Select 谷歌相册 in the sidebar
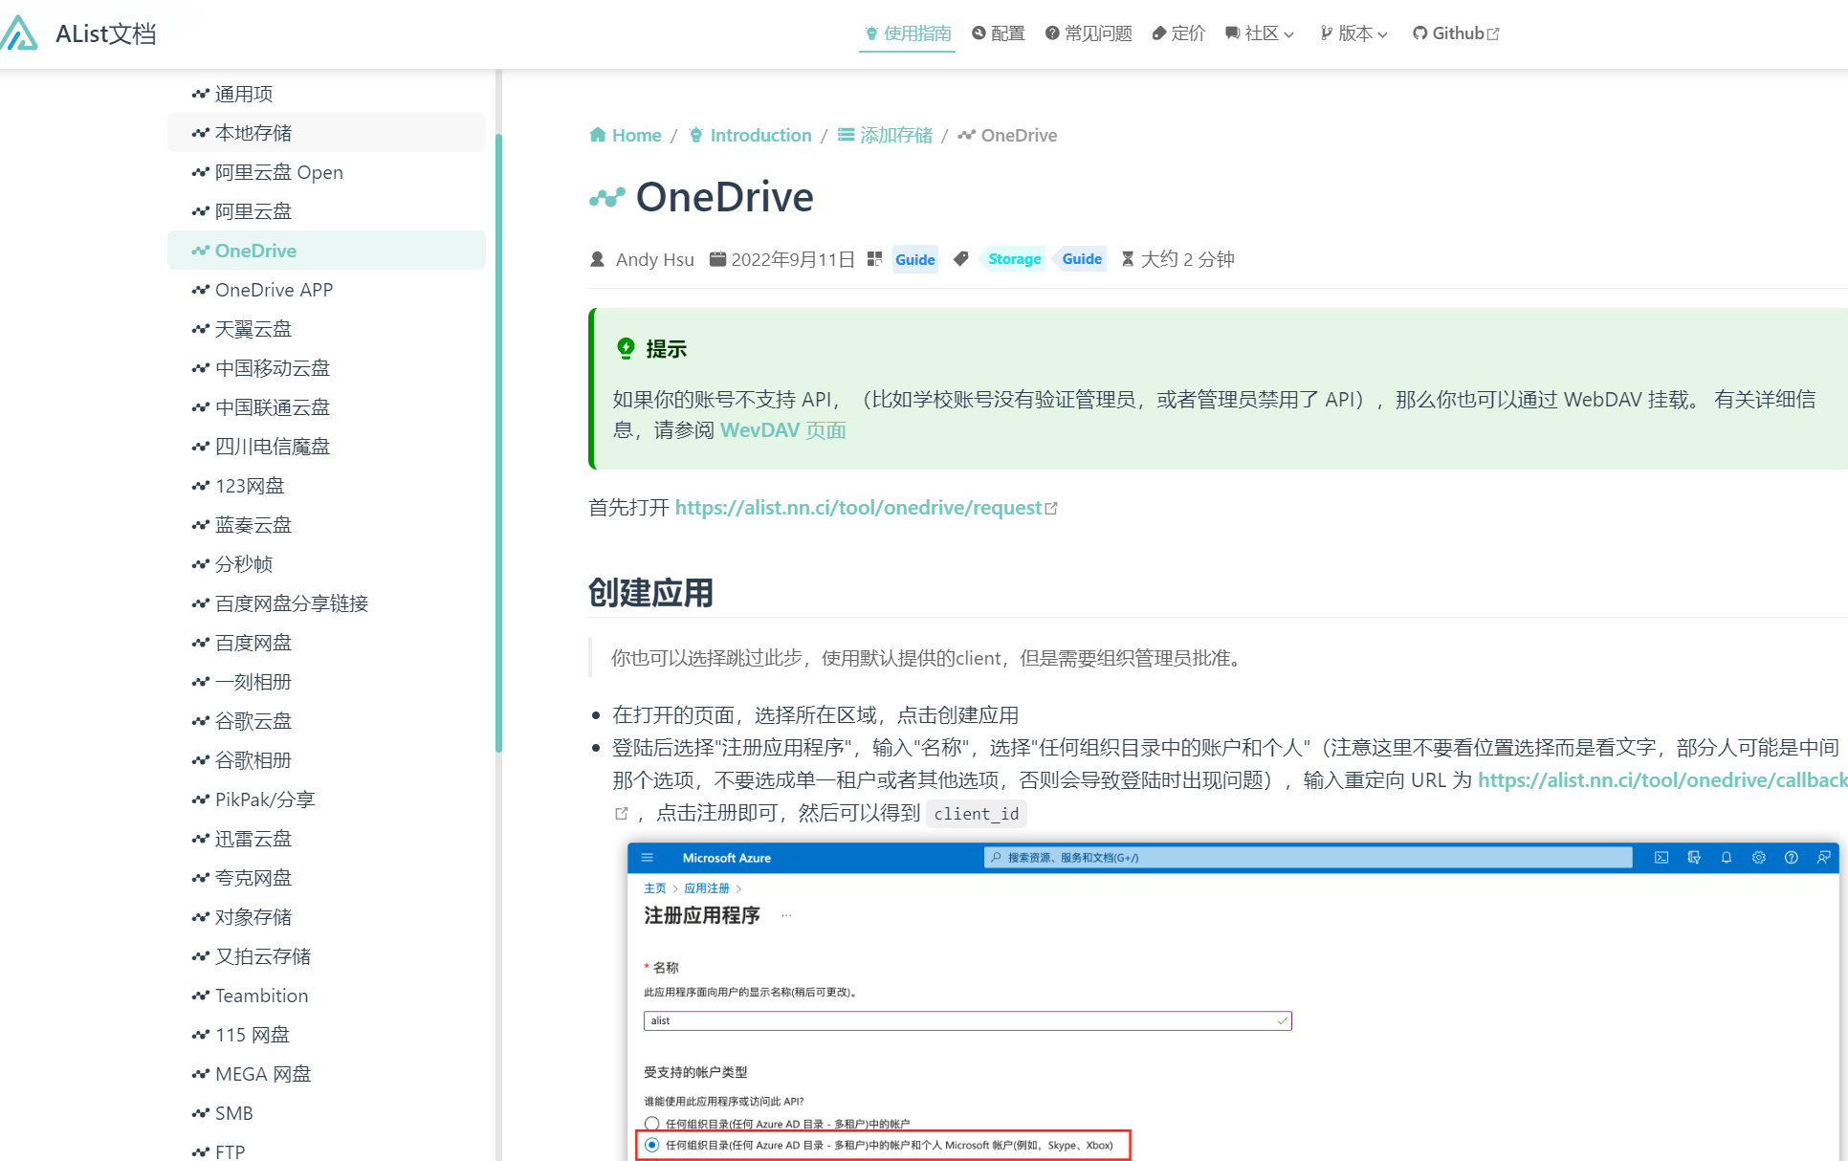 pos(326,760)
